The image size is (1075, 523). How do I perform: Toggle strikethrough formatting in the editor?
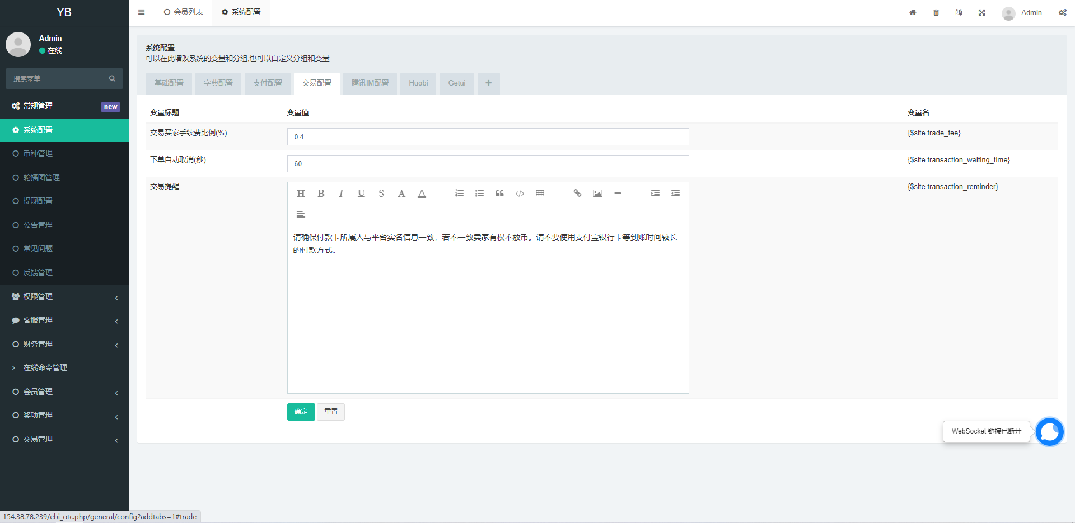point(381,194)
